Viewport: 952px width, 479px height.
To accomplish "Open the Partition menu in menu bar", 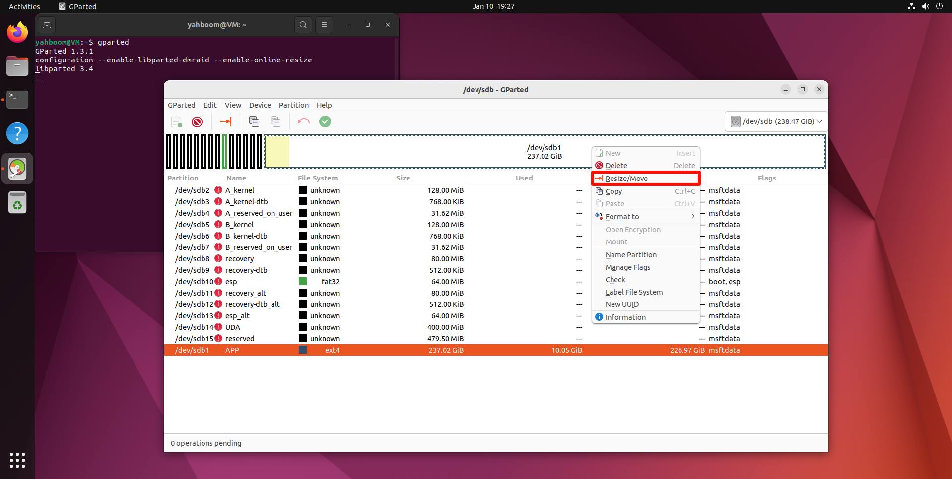I will point(293,105).
